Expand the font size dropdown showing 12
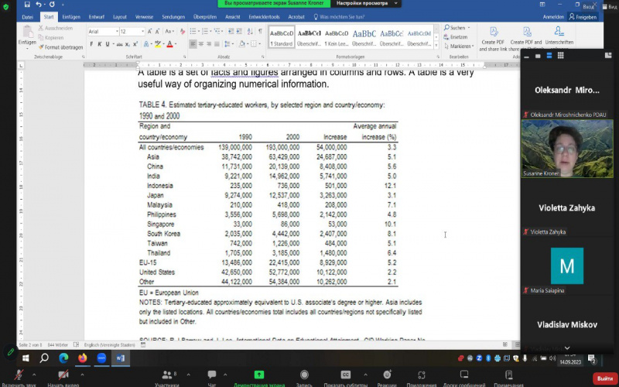 tap(142, 31)
